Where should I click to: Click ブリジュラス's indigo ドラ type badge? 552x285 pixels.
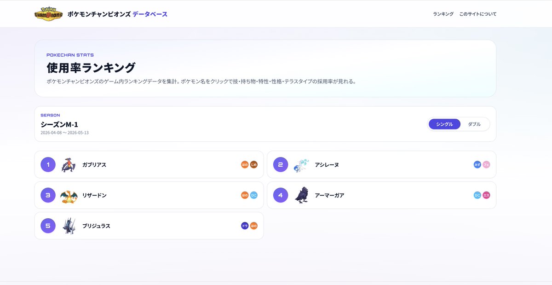pos(245,226)
